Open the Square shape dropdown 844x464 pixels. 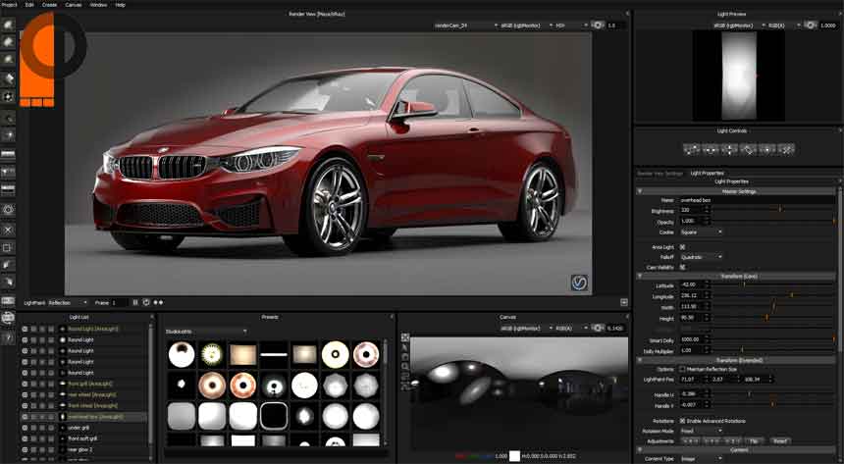tap(701, 232)
